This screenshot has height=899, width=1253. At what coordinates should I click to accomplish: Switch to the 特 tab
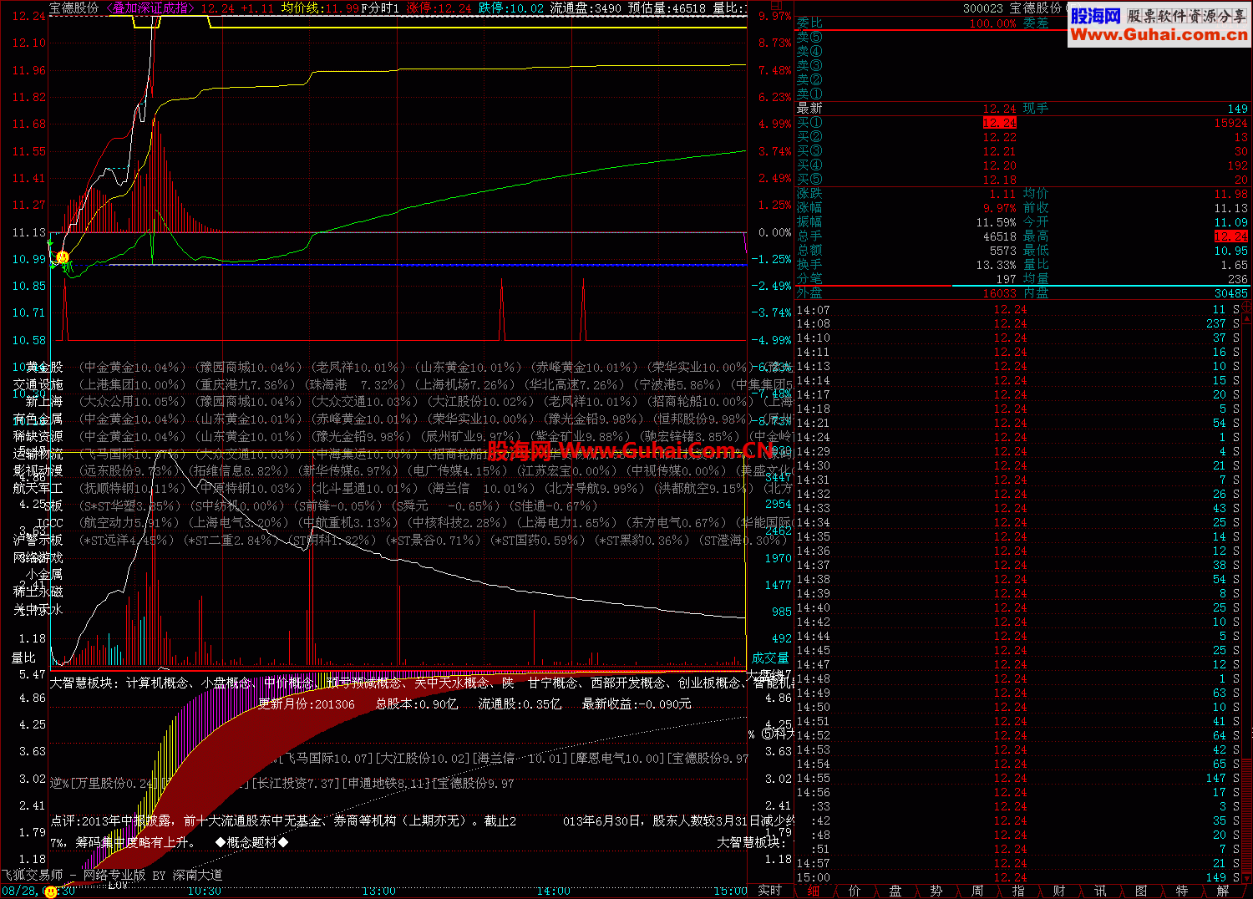click(1181, 891)
